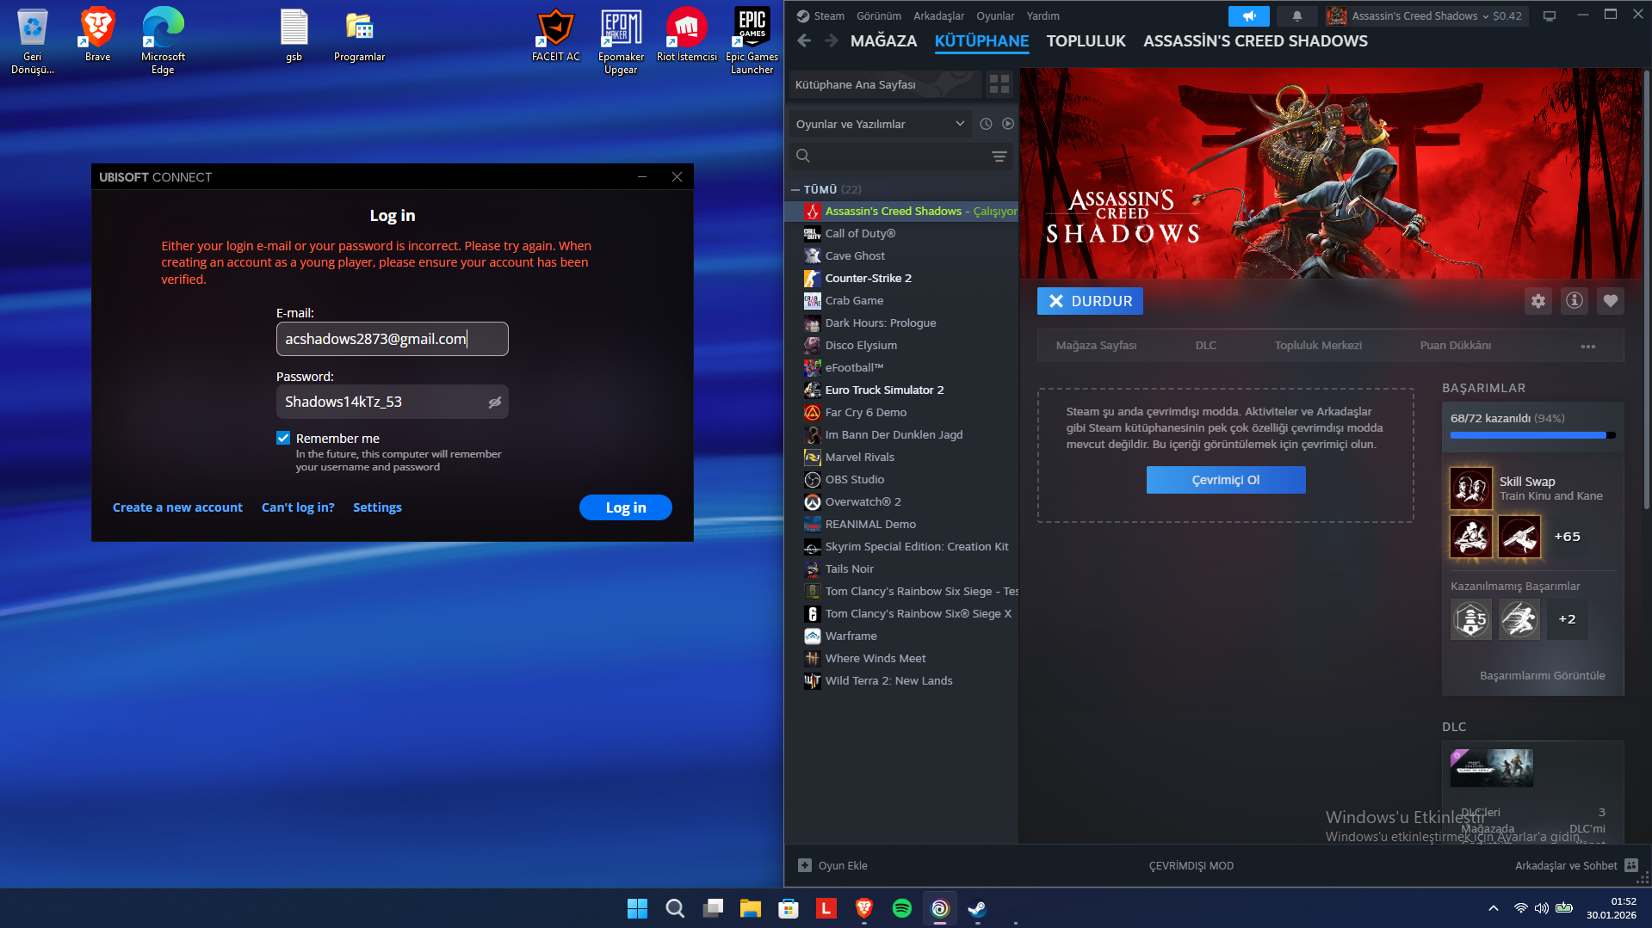1652x928 pixels.
Task: Click the Çevrimiçi Ol button
Action: point(1225,480)
